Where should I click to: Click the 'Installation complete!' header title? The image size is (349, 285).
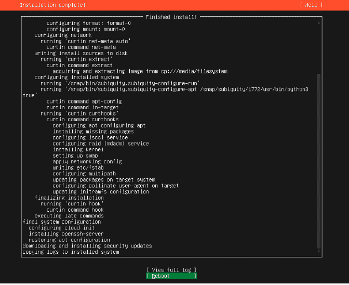52,5
